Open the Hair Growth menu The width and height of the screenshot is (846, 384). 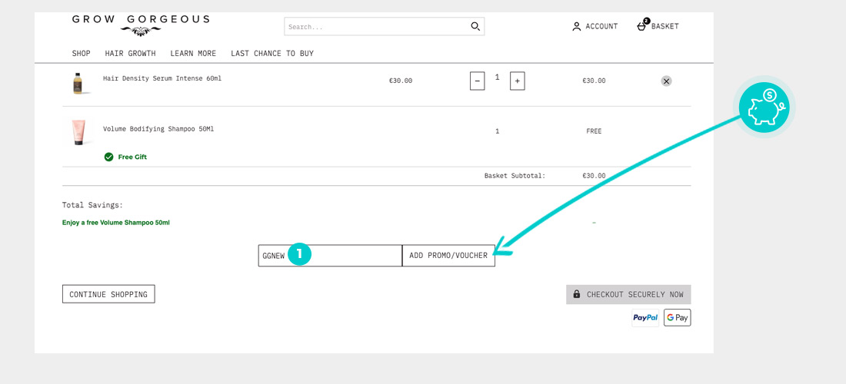[x=131, y=54]
